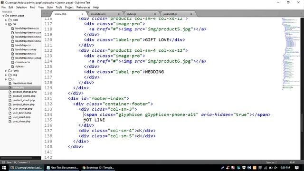Open user_show.php in sidebar
Screen dimensions: 304x171
point(21,122)
